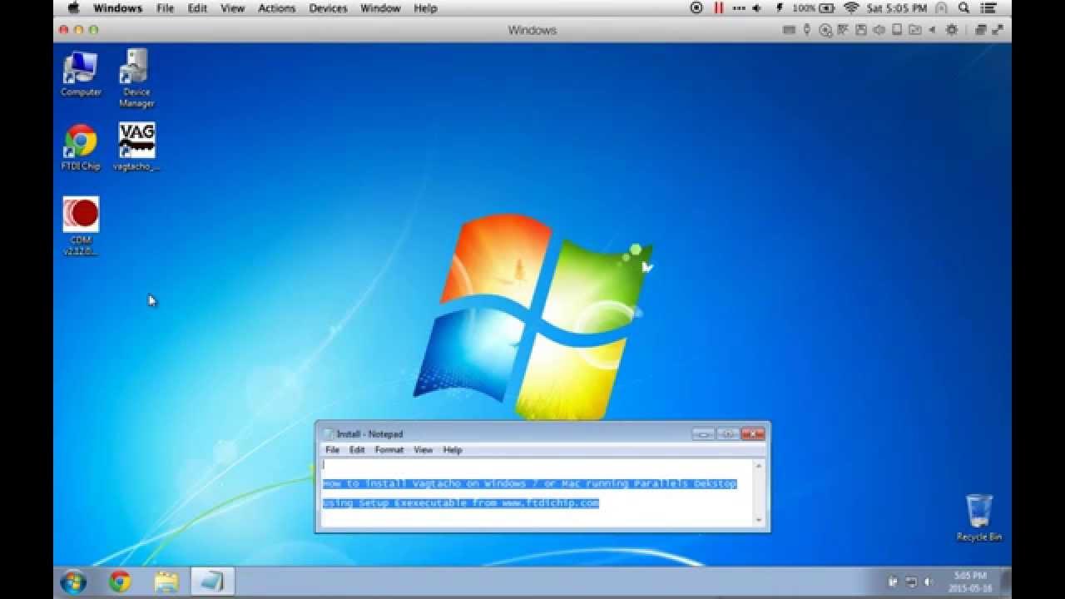This screenshot has height=599, width=1065.
Task: Click the screen recording status icon
Action: [x=696, y=7]
